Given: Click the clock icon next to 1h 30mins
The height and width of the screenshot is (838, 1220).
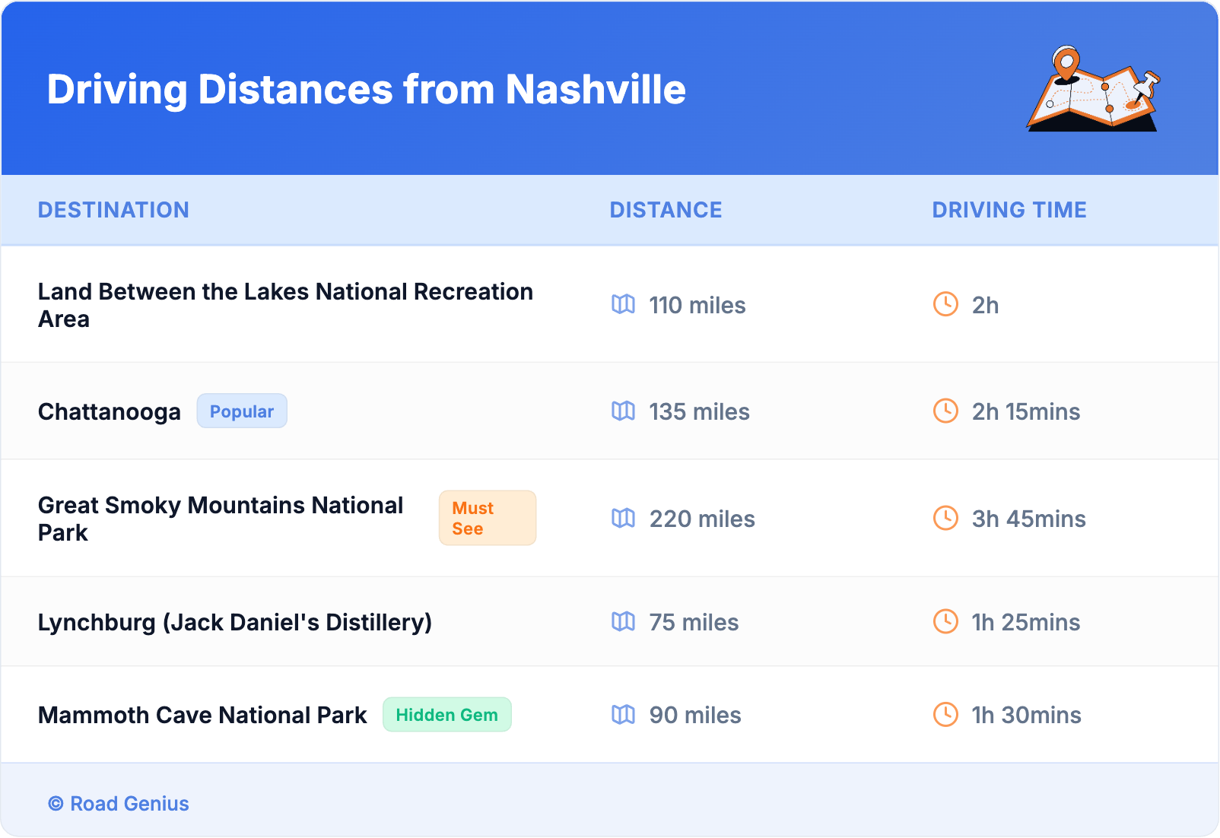Looking at the screenshot, I should [x=945, y=714].
